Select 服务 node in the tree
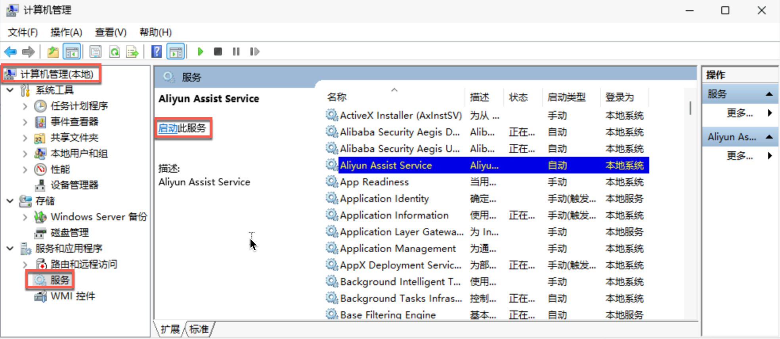Screen dimensions: 780x339 pyautogui.click(x=60, y=280)
